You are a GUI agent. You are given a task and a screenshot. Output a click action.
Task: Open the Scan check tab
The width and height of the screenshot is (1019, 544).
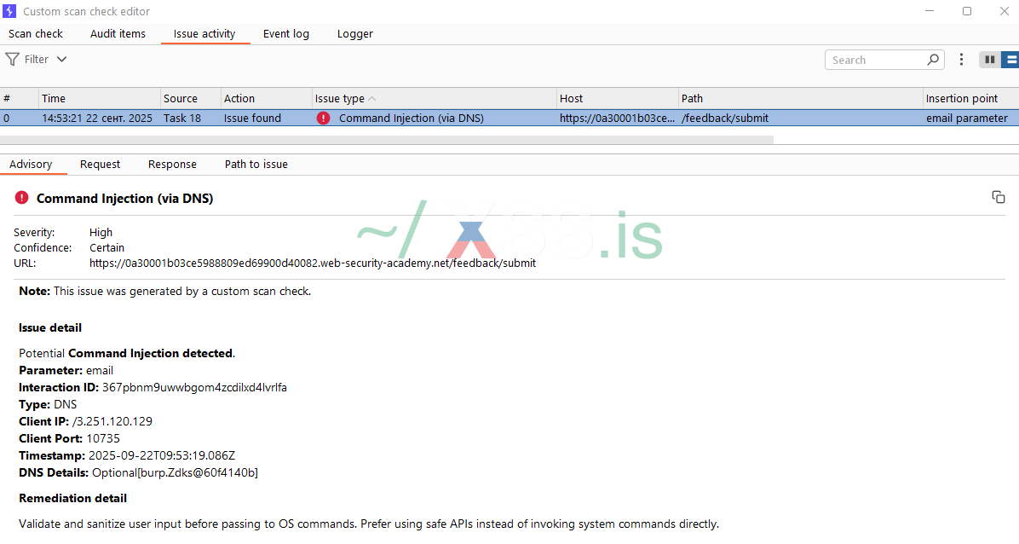click(x=36, y=34)
